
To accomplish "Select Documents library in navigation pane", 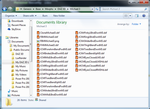I will click(16, 42).
